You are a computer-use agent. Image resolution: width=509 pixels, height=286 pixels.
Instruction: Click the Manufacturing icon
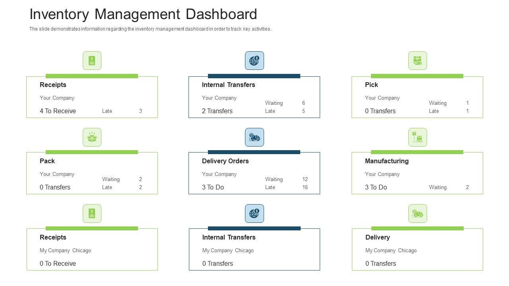tap(417, 137)
